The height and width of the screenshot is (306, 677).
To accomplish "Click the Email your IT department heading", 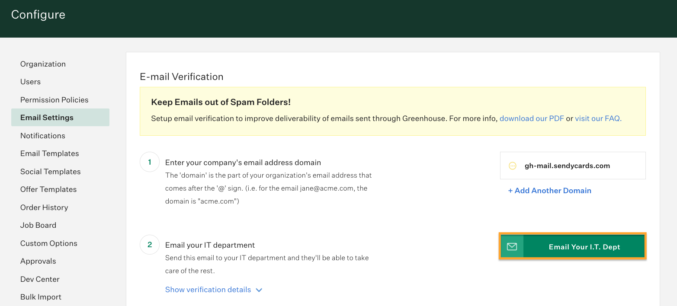I will tap(210, 245).
